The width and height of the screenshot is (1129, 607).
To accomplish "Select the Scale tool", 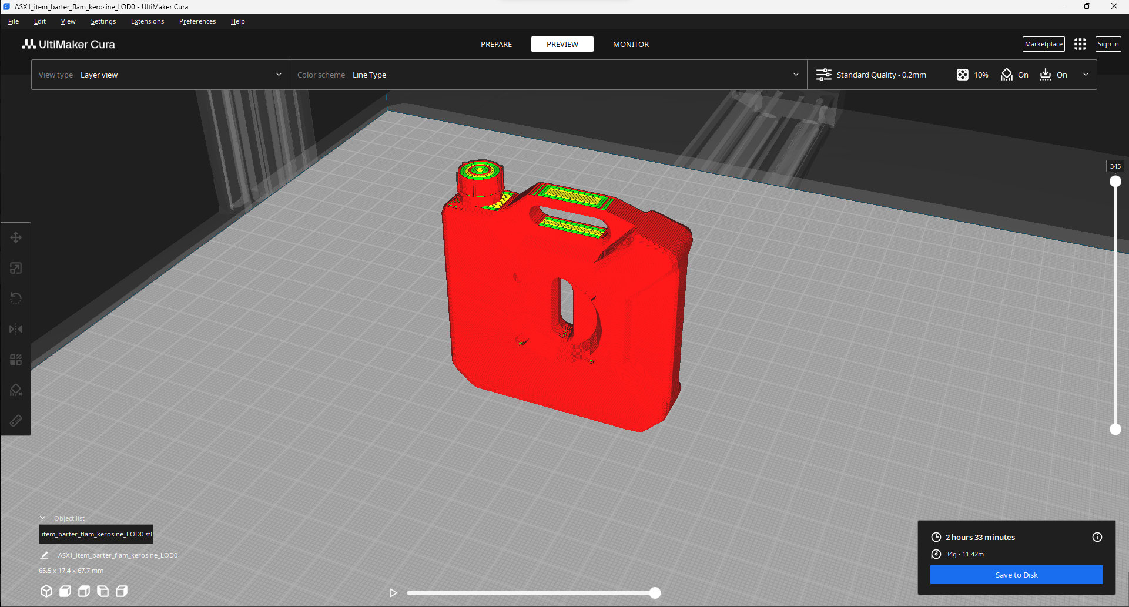I will (x=16, y=267).
